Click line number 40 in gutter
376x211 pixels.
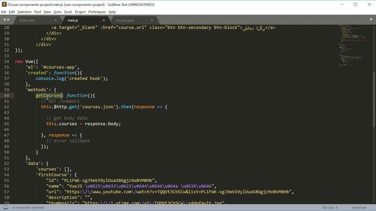point(6,96)
